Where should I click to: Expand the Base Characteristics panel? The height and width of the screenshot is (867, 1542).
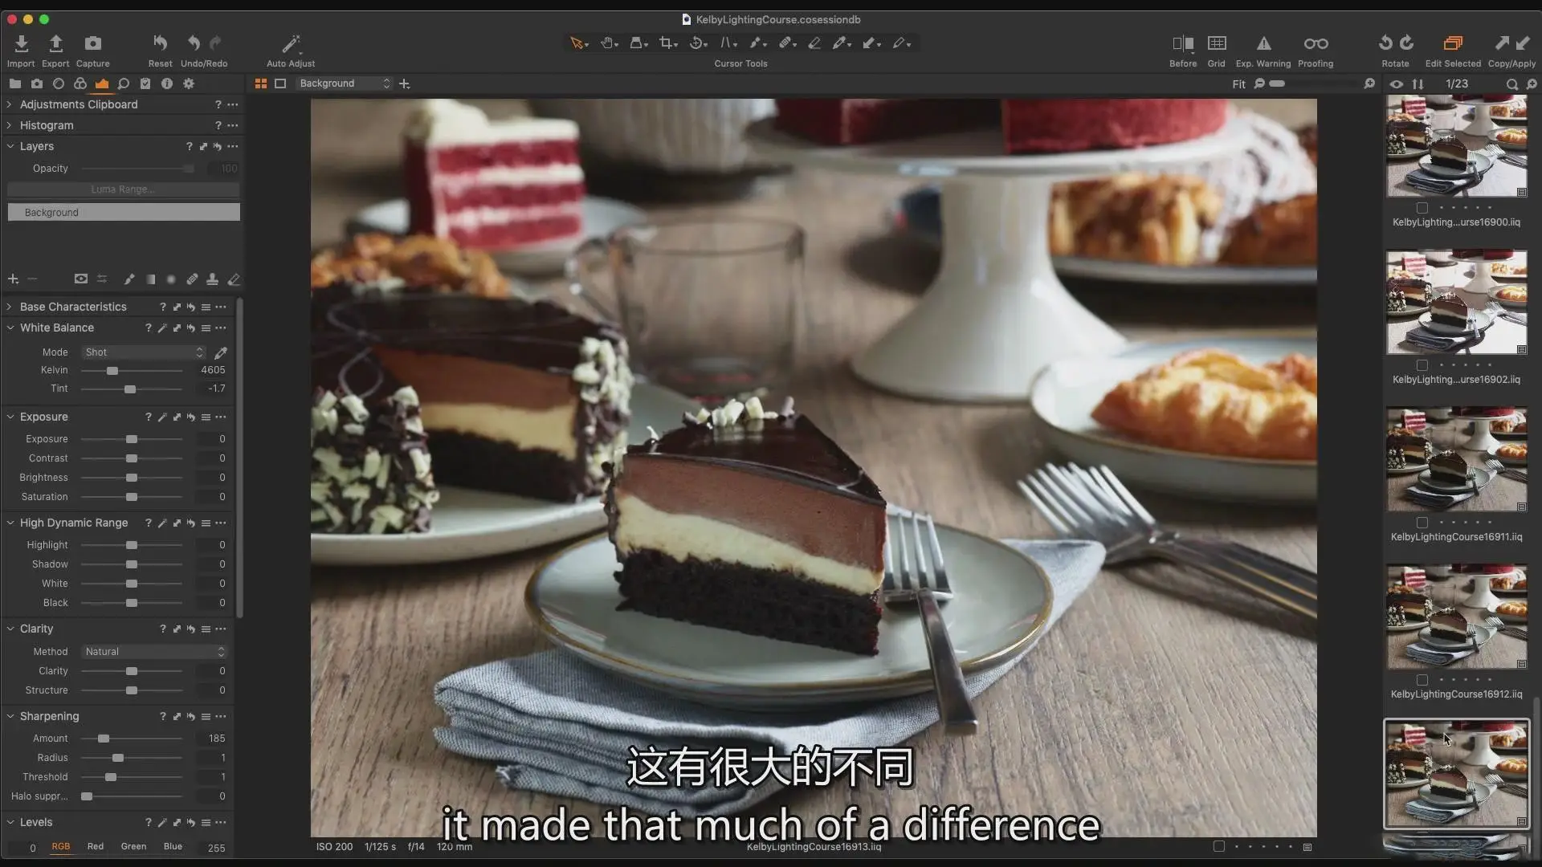(10, 307)
